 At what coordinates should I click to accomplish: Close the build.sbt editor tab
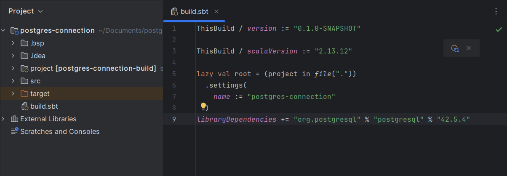pos(216,12)
